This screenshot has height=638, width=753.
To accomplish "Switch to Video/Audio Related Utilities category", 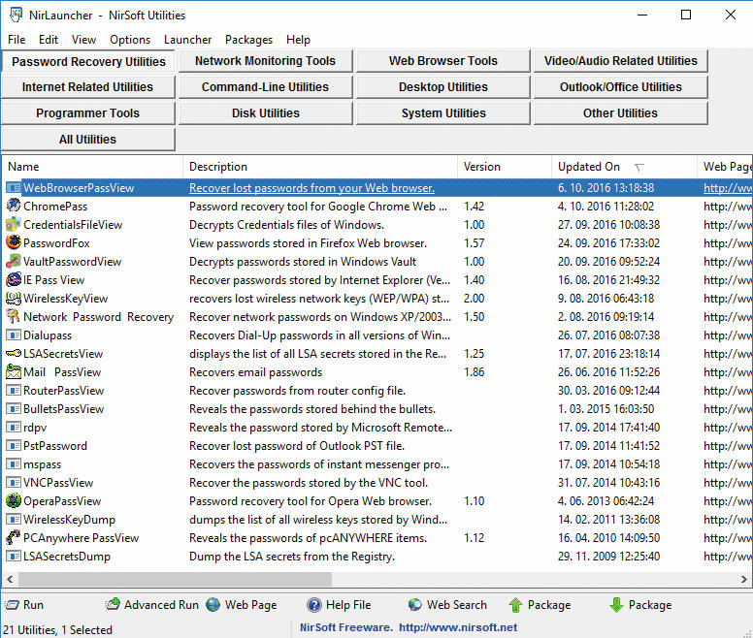I will click(620, 61).
